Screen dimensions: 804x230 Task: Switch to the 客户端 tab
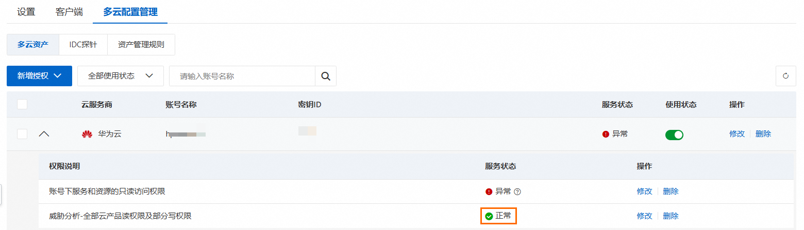coord(69,12)
